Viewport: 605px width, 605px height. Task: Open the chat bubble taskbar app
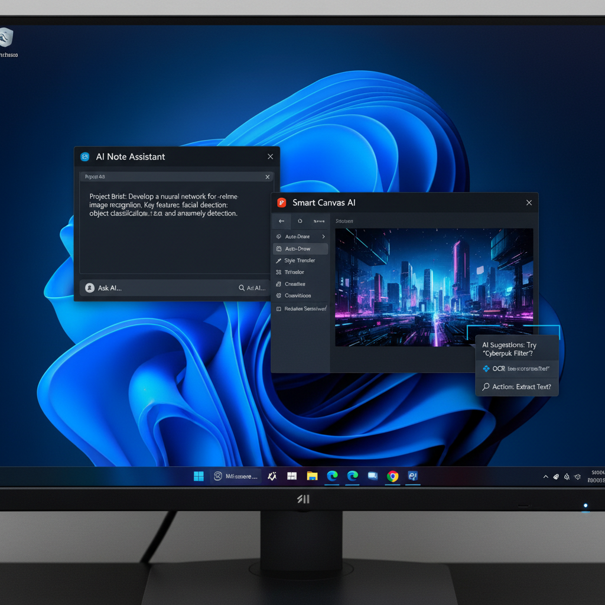click(373, 476)
